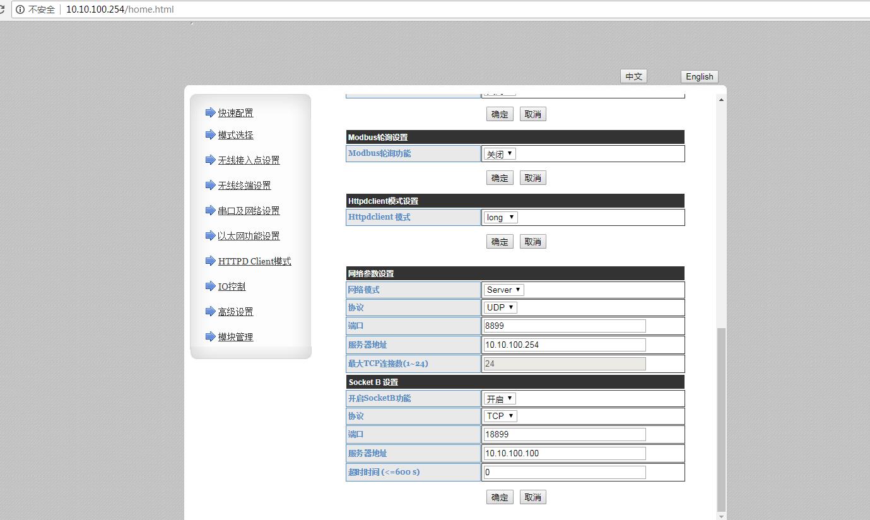Change the UDP protocol dropdown

pyautogui.click(x=501, y=307)
